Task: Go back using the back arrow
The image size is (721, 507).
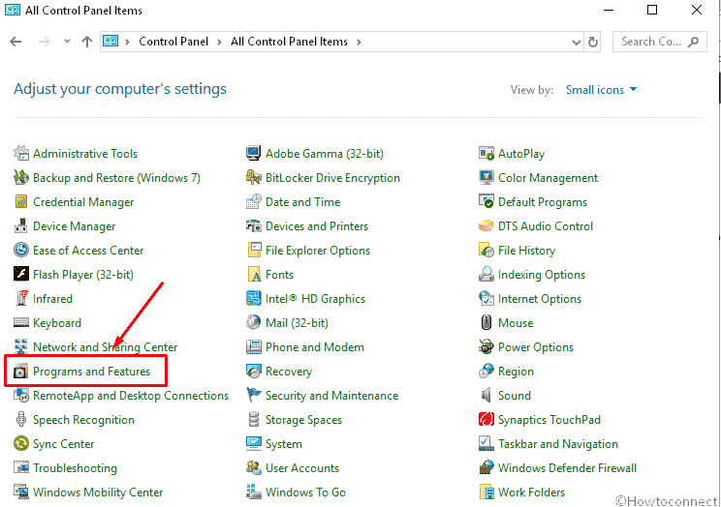Action: tap(16, 42)
